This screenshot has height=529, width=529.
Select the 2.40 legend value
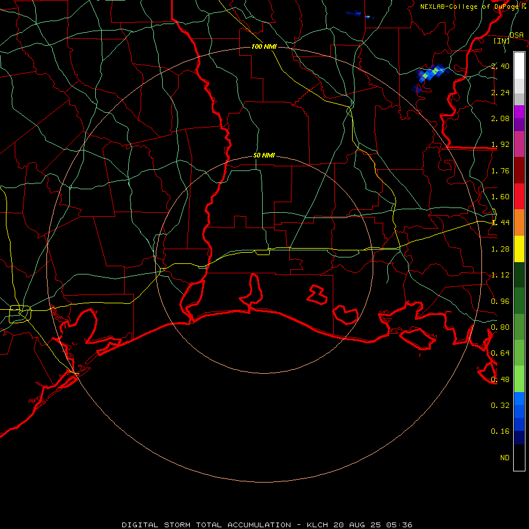click(500, 66)
